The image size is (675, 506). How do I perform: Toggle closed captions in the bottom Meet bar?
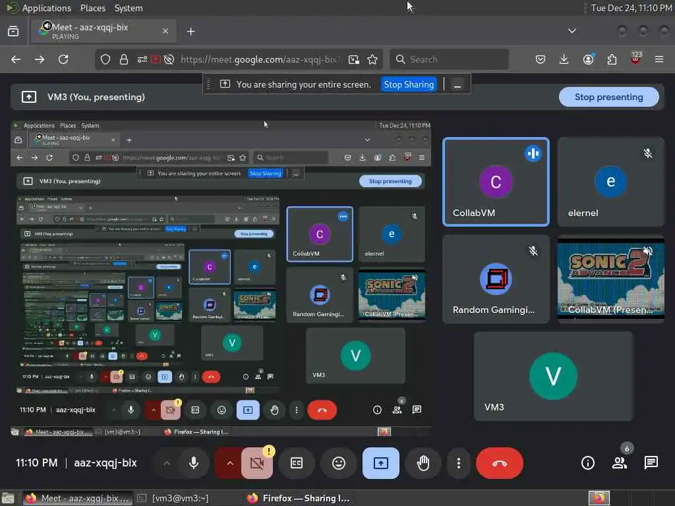coord(297,463)
